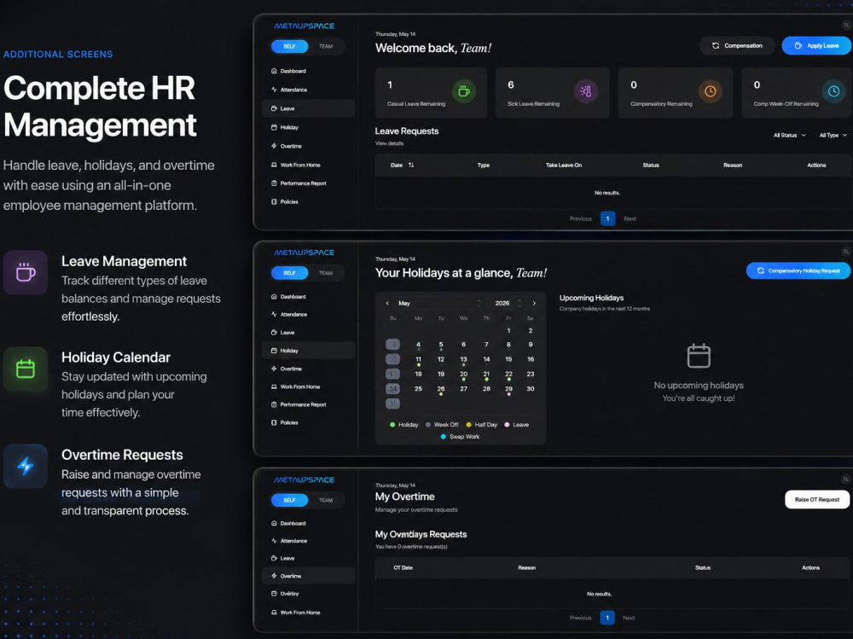This screenshot has height=639, width=853.
Task: Open Dashboard icon in the My Overtime screen sidebar
Action: pyautogui.click(x=274, y=523)
